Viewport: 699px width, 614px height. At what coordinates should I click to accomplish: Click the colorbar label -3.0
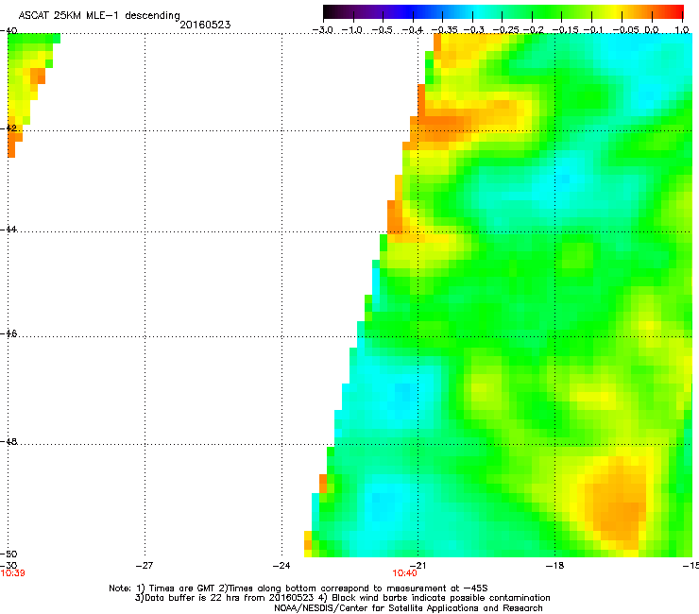point(323,30)
